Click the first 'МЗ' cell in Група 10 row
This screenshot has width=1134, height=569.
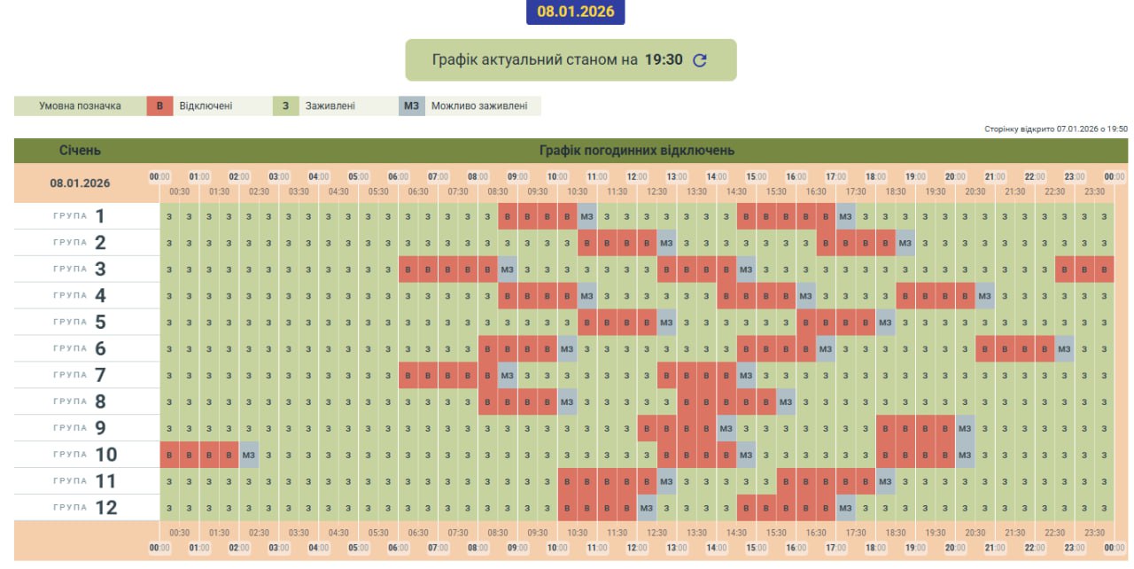point(249,455)
